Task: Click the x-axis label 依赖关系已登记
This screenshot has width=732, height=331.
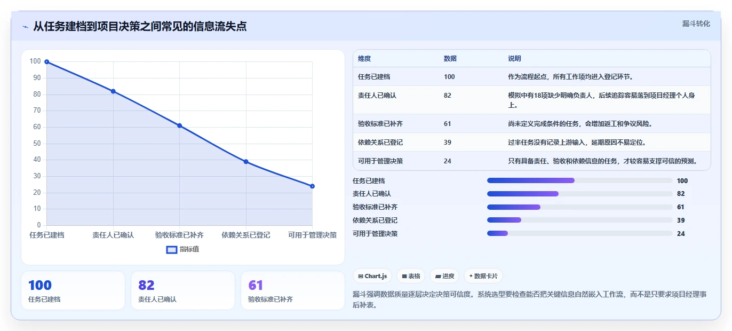Action: point(246,235)
